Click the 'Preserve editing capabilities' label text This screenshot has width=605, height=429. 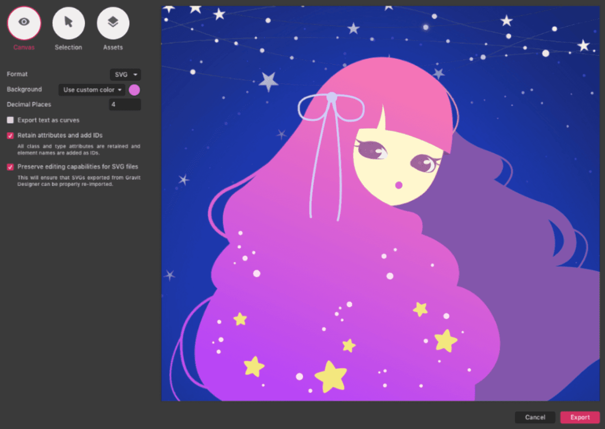77,167
